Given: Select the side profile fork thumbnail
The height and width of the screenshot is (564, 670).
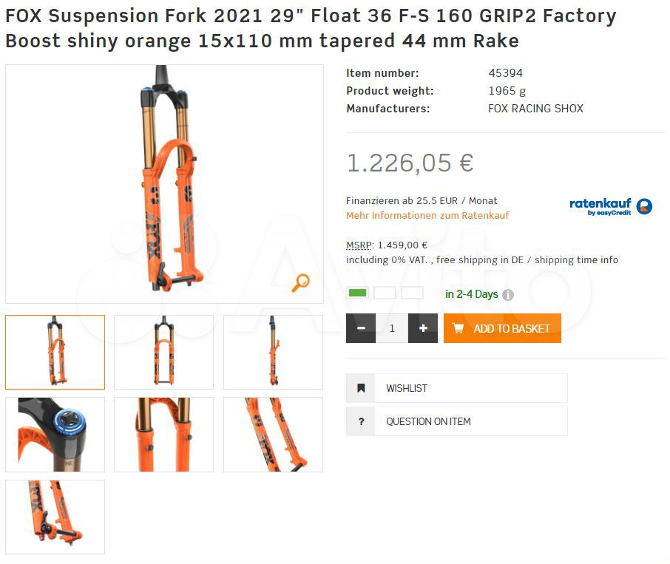Looking at the screenshot, I should click(x=273, y=353).
